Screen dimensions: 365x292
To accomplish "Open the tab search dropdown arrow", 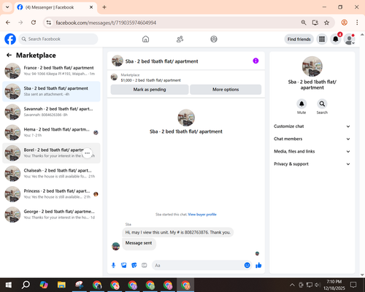I will tap(7, 7).
